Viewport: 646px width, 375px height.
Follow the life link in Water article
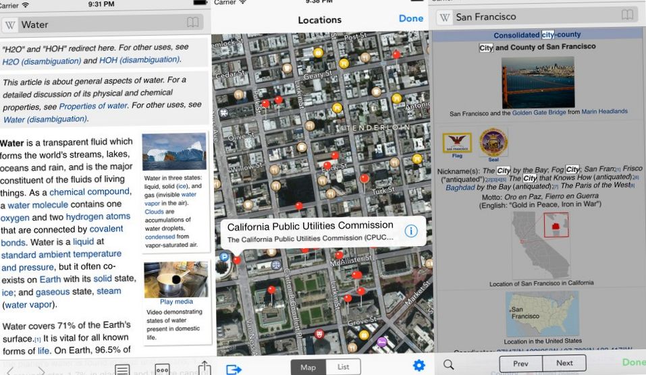tap(44, 351)
